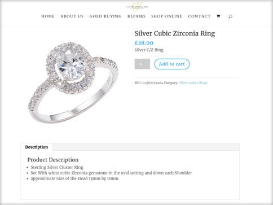Click the search magnifier icon
This screenshot has height=205, width=273.
230,16
